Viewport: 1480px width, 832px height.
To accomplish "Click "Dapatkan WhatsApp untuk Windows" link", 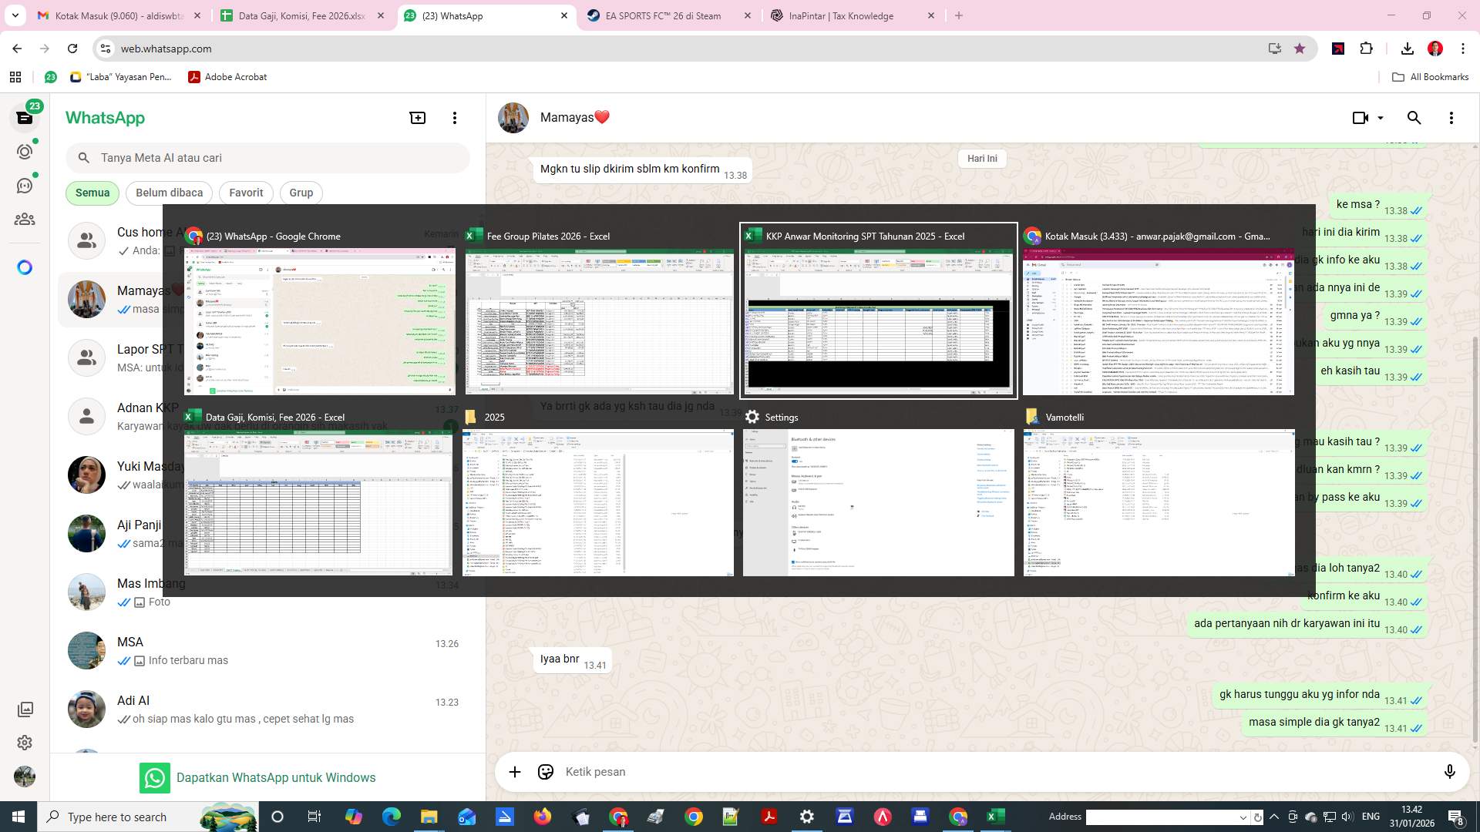I will (277, 777).
